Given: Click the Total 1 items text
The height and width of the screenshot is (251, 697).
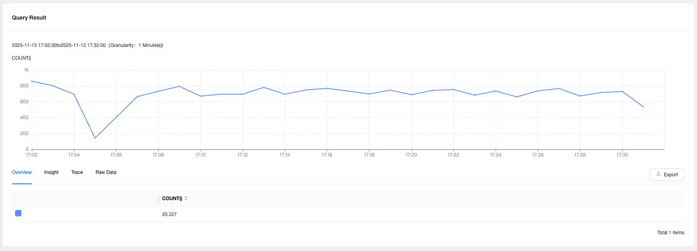Looking at the screenshot, I should [x=670, y=233].
